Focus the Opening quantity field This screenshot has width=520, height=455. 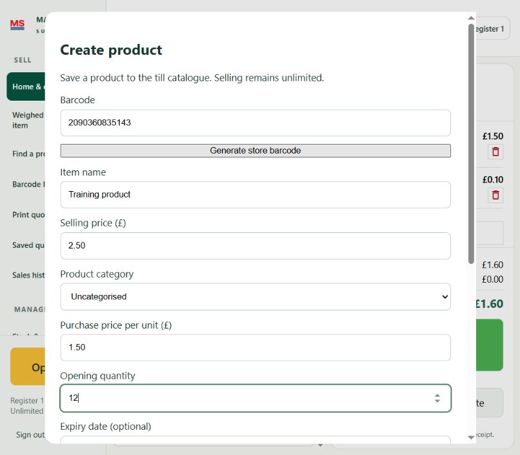coord(255,398)
